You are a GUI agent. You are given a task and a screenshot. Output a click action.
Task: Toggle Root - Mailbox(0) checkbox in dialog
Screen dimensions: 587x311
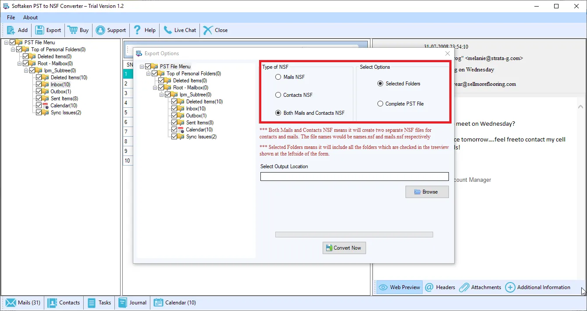click(161, 88)
